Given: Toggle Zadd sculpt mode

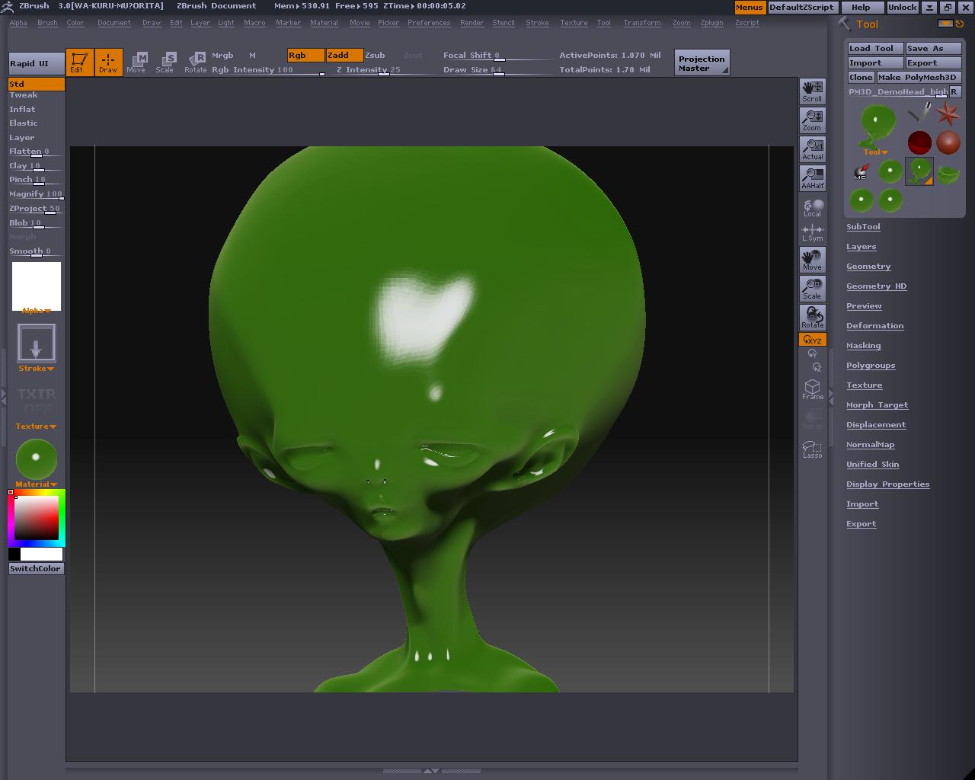Looking at the screenshot, I should coord(344,55).
